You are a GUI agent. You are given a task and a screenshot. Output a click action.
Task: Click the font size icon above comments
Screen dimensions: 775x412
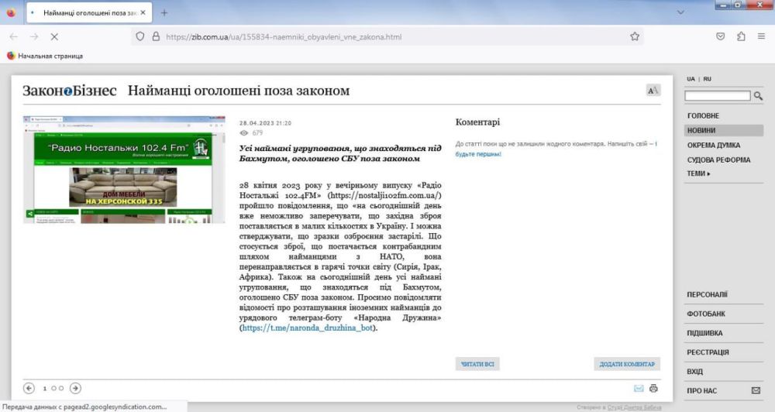coord(653,91)
